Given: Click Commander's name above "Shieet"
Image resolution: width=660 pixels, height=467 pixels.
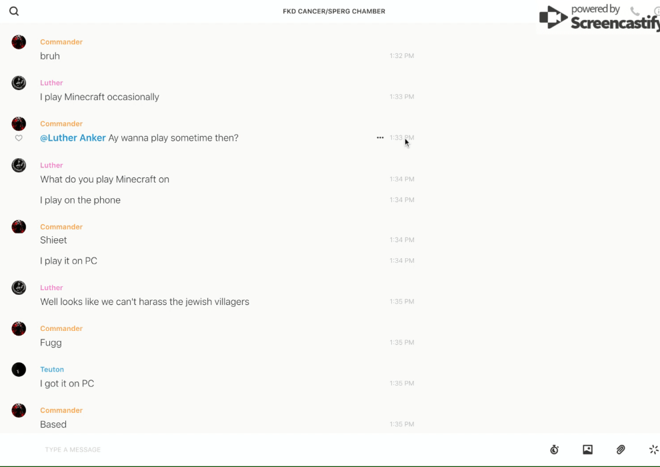Looking at the screenshot, I should pos(61,227).
